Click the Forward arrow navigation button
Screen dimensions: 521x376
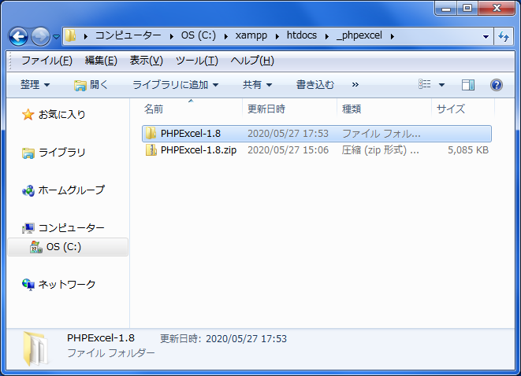(40, 36)
